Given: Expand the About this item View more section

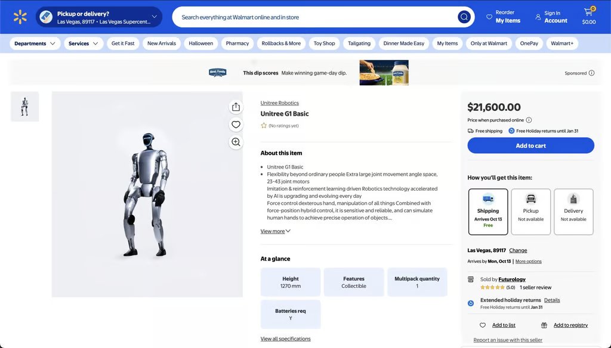Looking at the screenshot, I should coord(274,231).
